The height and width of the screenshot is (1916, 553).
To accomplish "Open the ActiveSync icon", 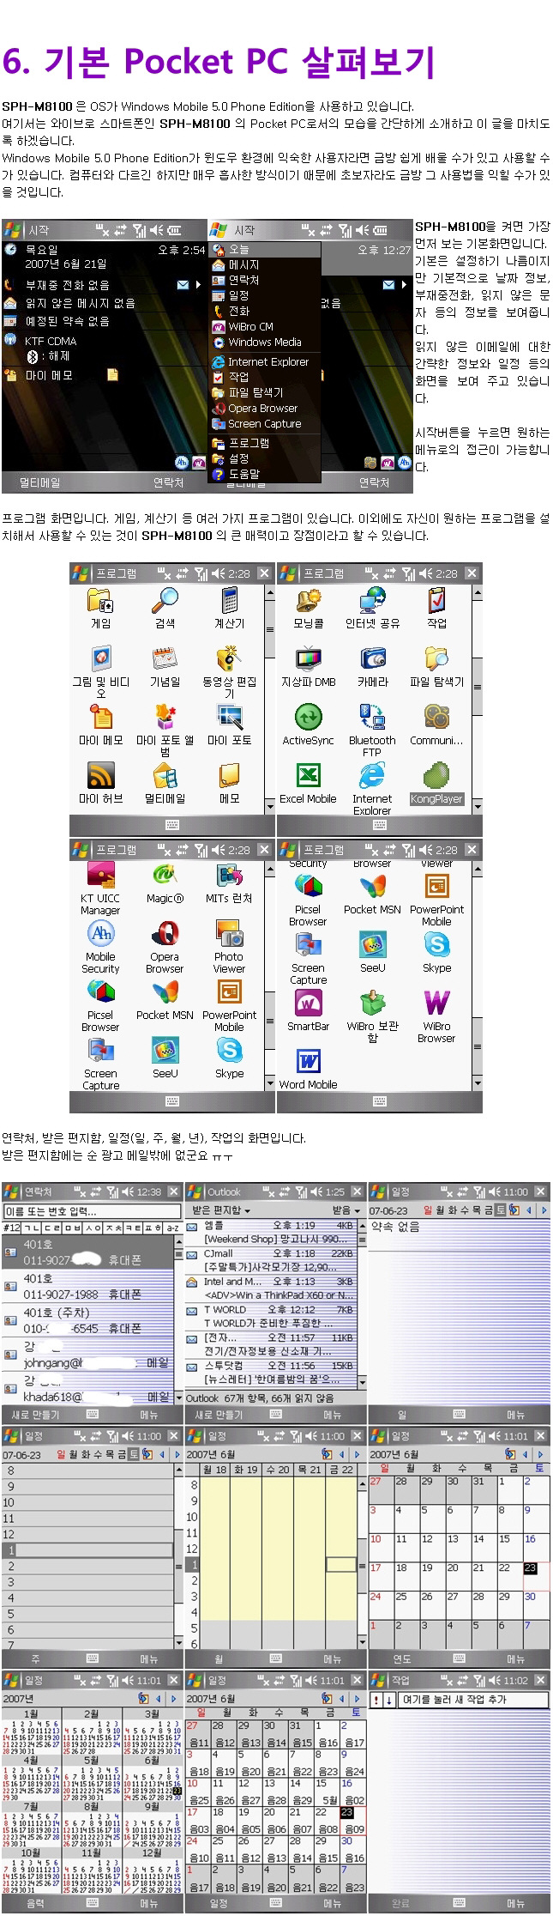I will pyautogui.click(x=309, y=718).
